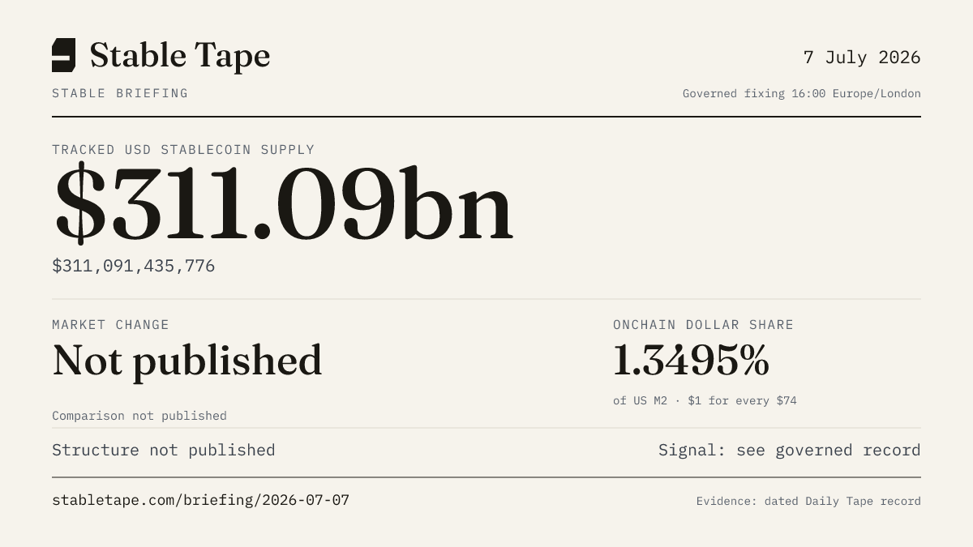973x547 pixels.
Task: Click the of US M2 caption
Action: (640, 400)
